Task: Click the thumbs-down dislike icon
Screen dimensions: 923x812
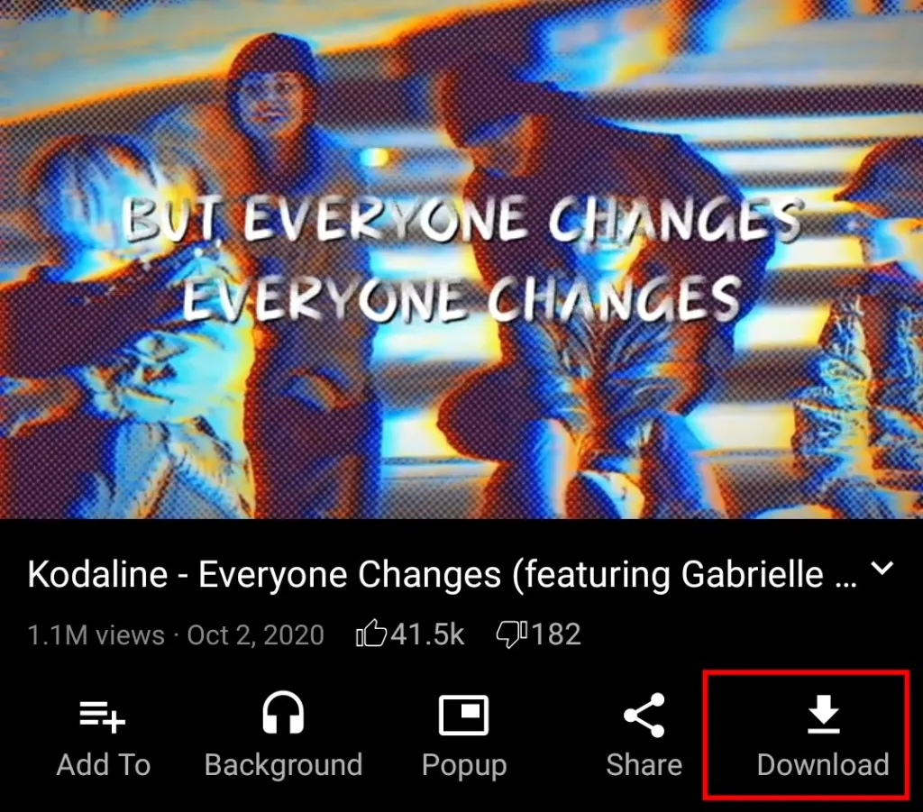Action: [512, 635]
